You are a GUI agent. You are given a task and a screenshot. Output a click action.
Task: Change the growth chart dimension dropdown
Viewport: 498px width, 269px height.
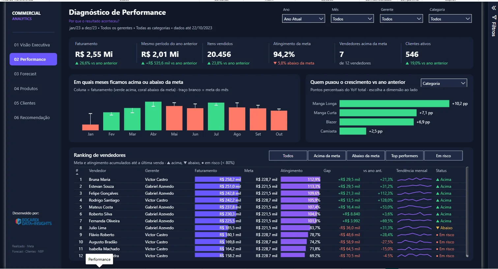coord(444,83)
